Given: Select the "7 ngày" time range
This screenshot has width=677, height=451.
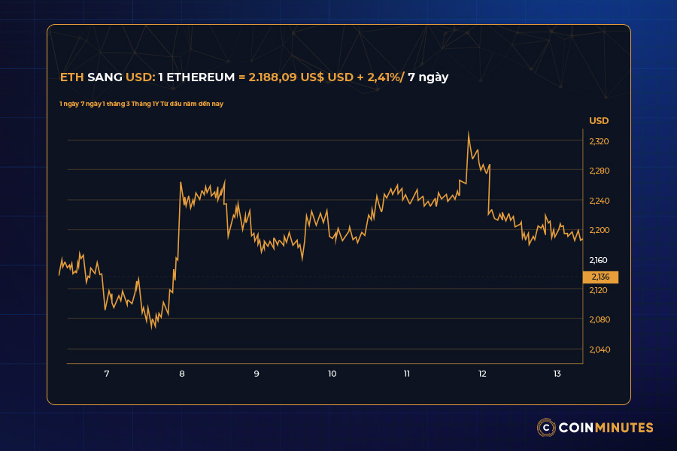Looking at the screenshot, I should (x=91, y=102).
